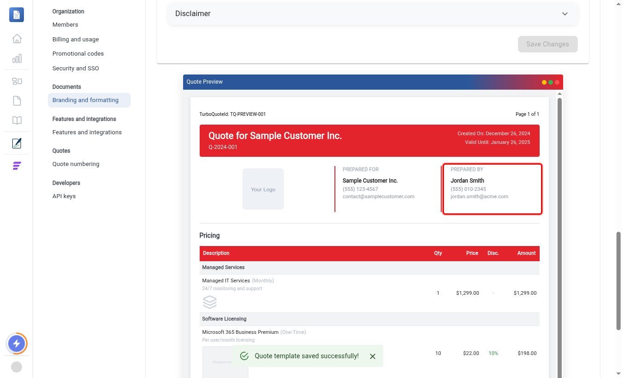Click the lightning bolt quick action button
The image size is (622, 378).
point(17,343)
